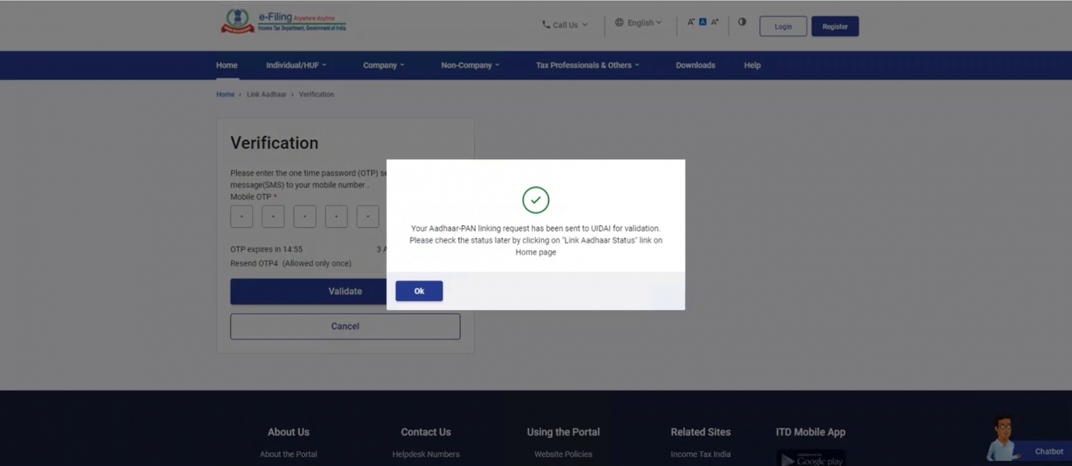Image resolution: width=1072 pixels, height=466 pixels.
Task: Decrease font size with A- icon
Action: 691,22
